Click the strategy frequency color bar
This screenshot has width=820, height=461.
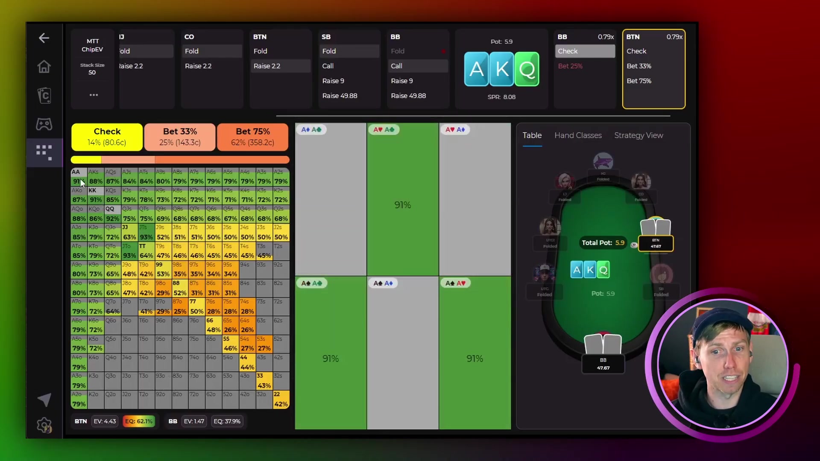click(x=180, y=160)
